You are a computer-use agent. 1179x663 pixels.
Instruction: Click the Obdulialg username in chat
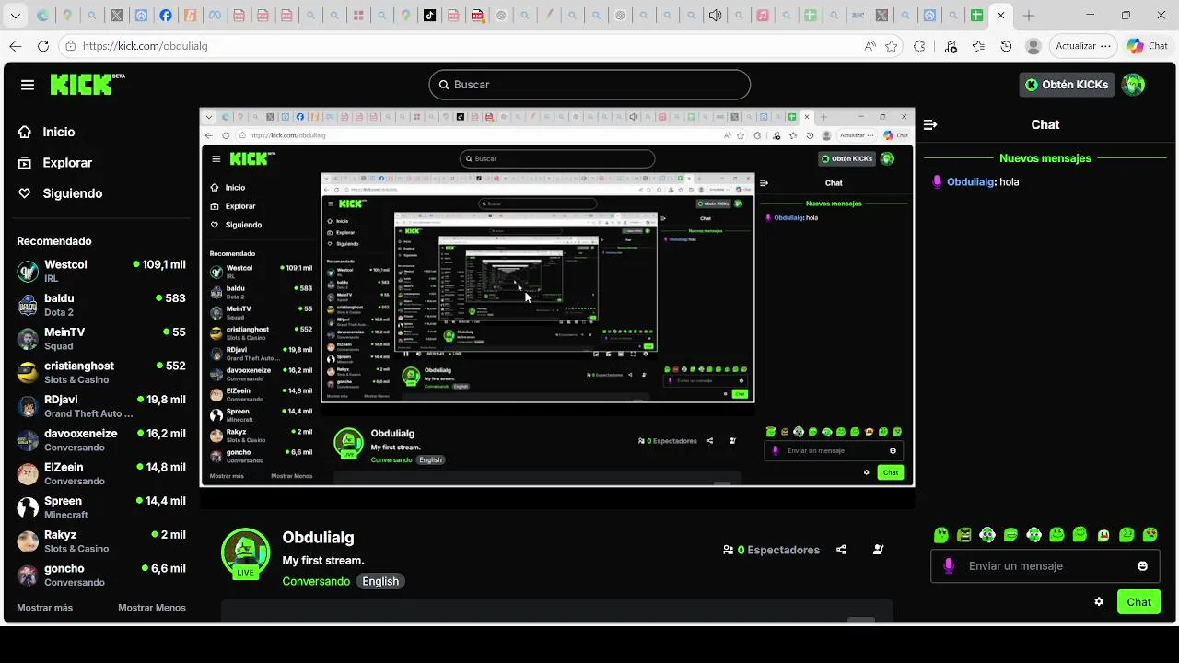click(970, 182)
